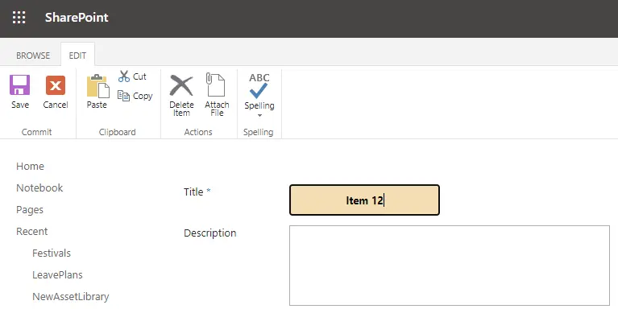This screenshot has width=618, height=309.
Task: Save the item using the Save icon
Action: 19,85
